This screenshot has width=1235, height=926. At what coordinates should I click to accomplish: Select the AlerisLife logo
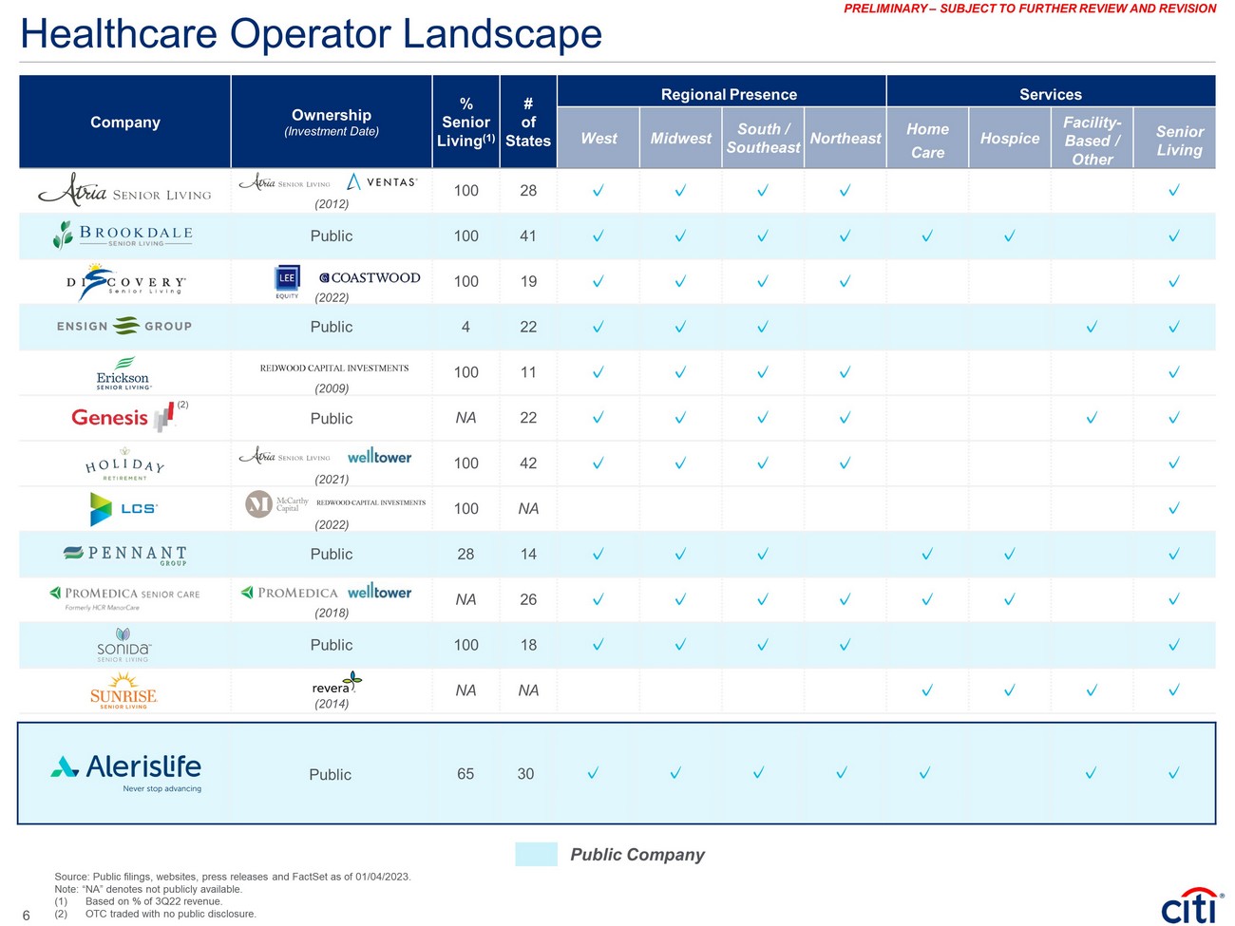126,772
